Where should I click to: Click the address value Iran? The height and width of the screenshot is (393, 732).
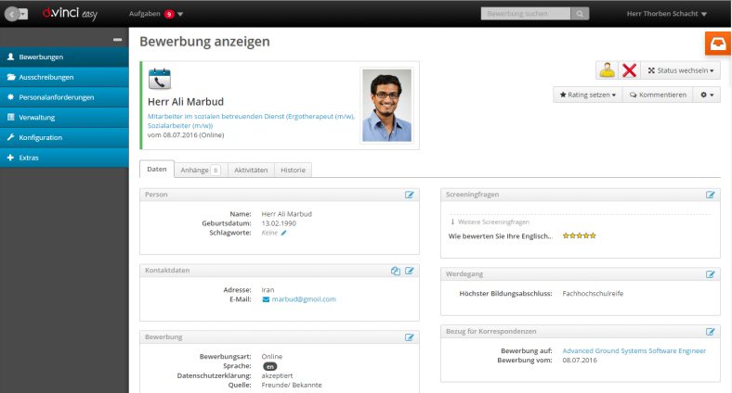click(x=268, y=289)
